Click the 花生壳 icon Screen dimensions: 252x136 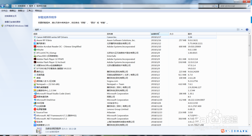[x=35, y=122]
